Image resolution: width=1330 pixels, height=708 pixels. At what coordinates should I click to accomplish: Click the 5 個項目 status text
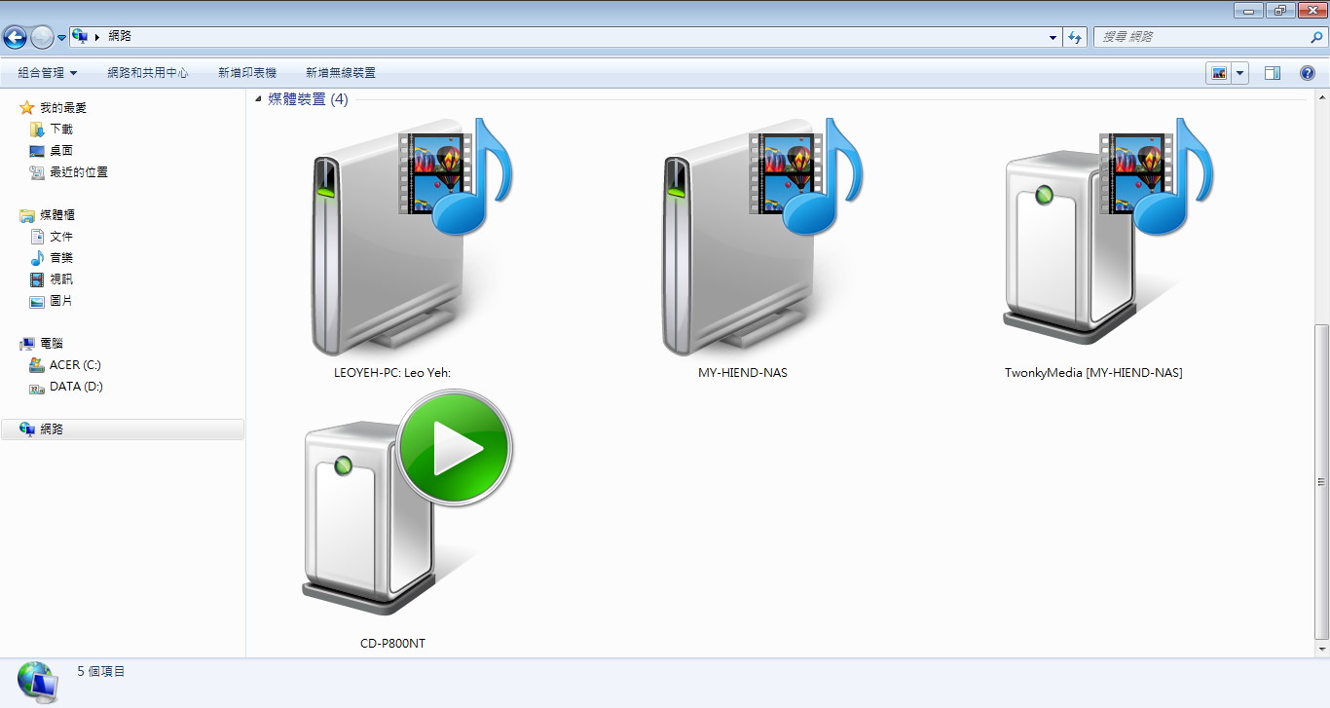click(101, 672)
